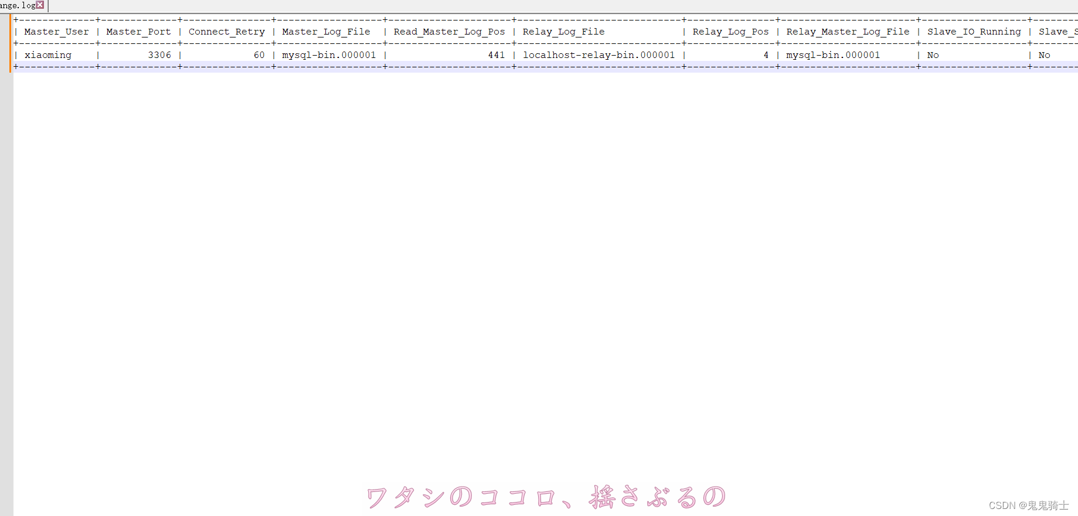Click the position value 441
Viewport: 1078px width, 516px height.
tap(497, 55)
